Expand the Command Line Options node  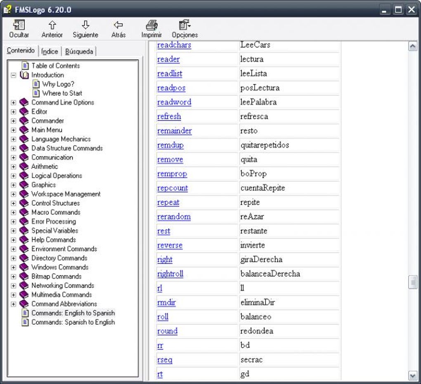[x=14, y=103]
